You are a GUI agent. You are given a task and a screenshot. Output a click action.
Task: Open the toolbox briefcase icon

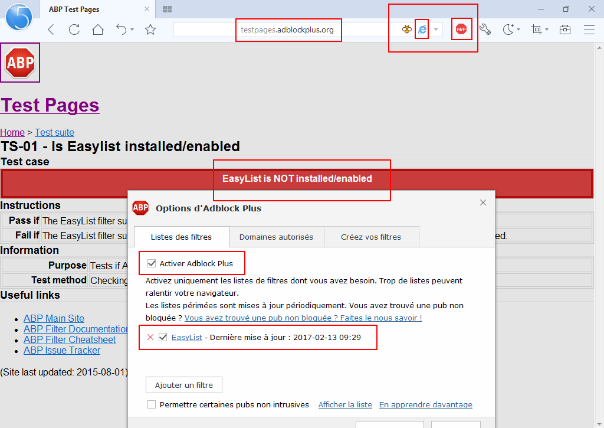[565, 30]
